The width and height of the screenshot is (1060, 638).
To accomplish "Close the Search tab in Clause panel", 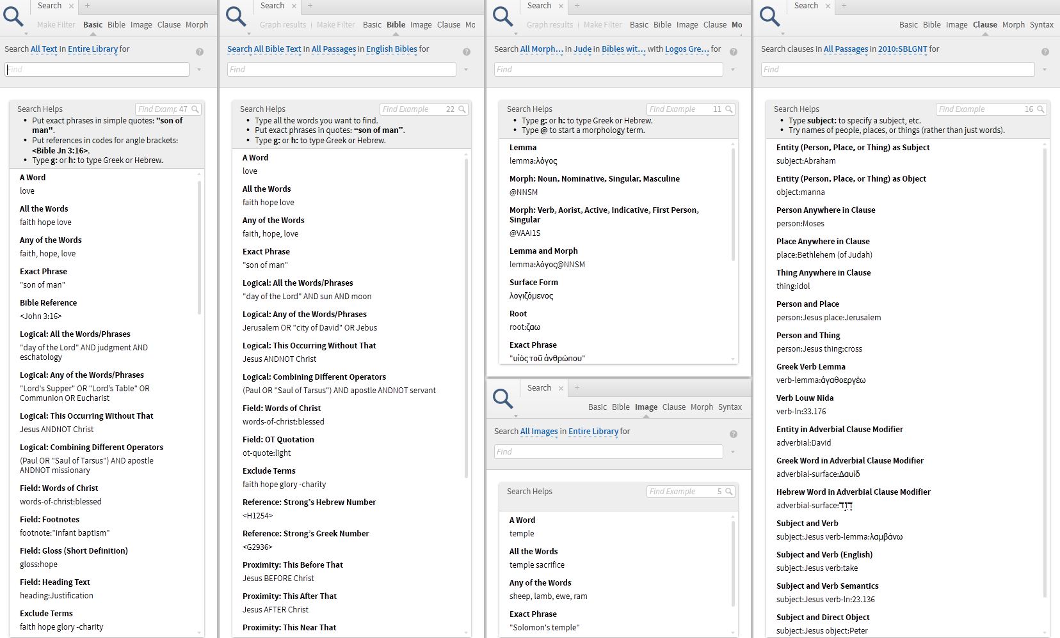I will 828,6.
